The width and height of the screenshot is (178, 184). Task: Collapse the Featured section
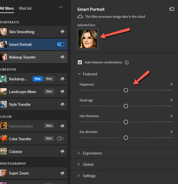pos(90,74)
